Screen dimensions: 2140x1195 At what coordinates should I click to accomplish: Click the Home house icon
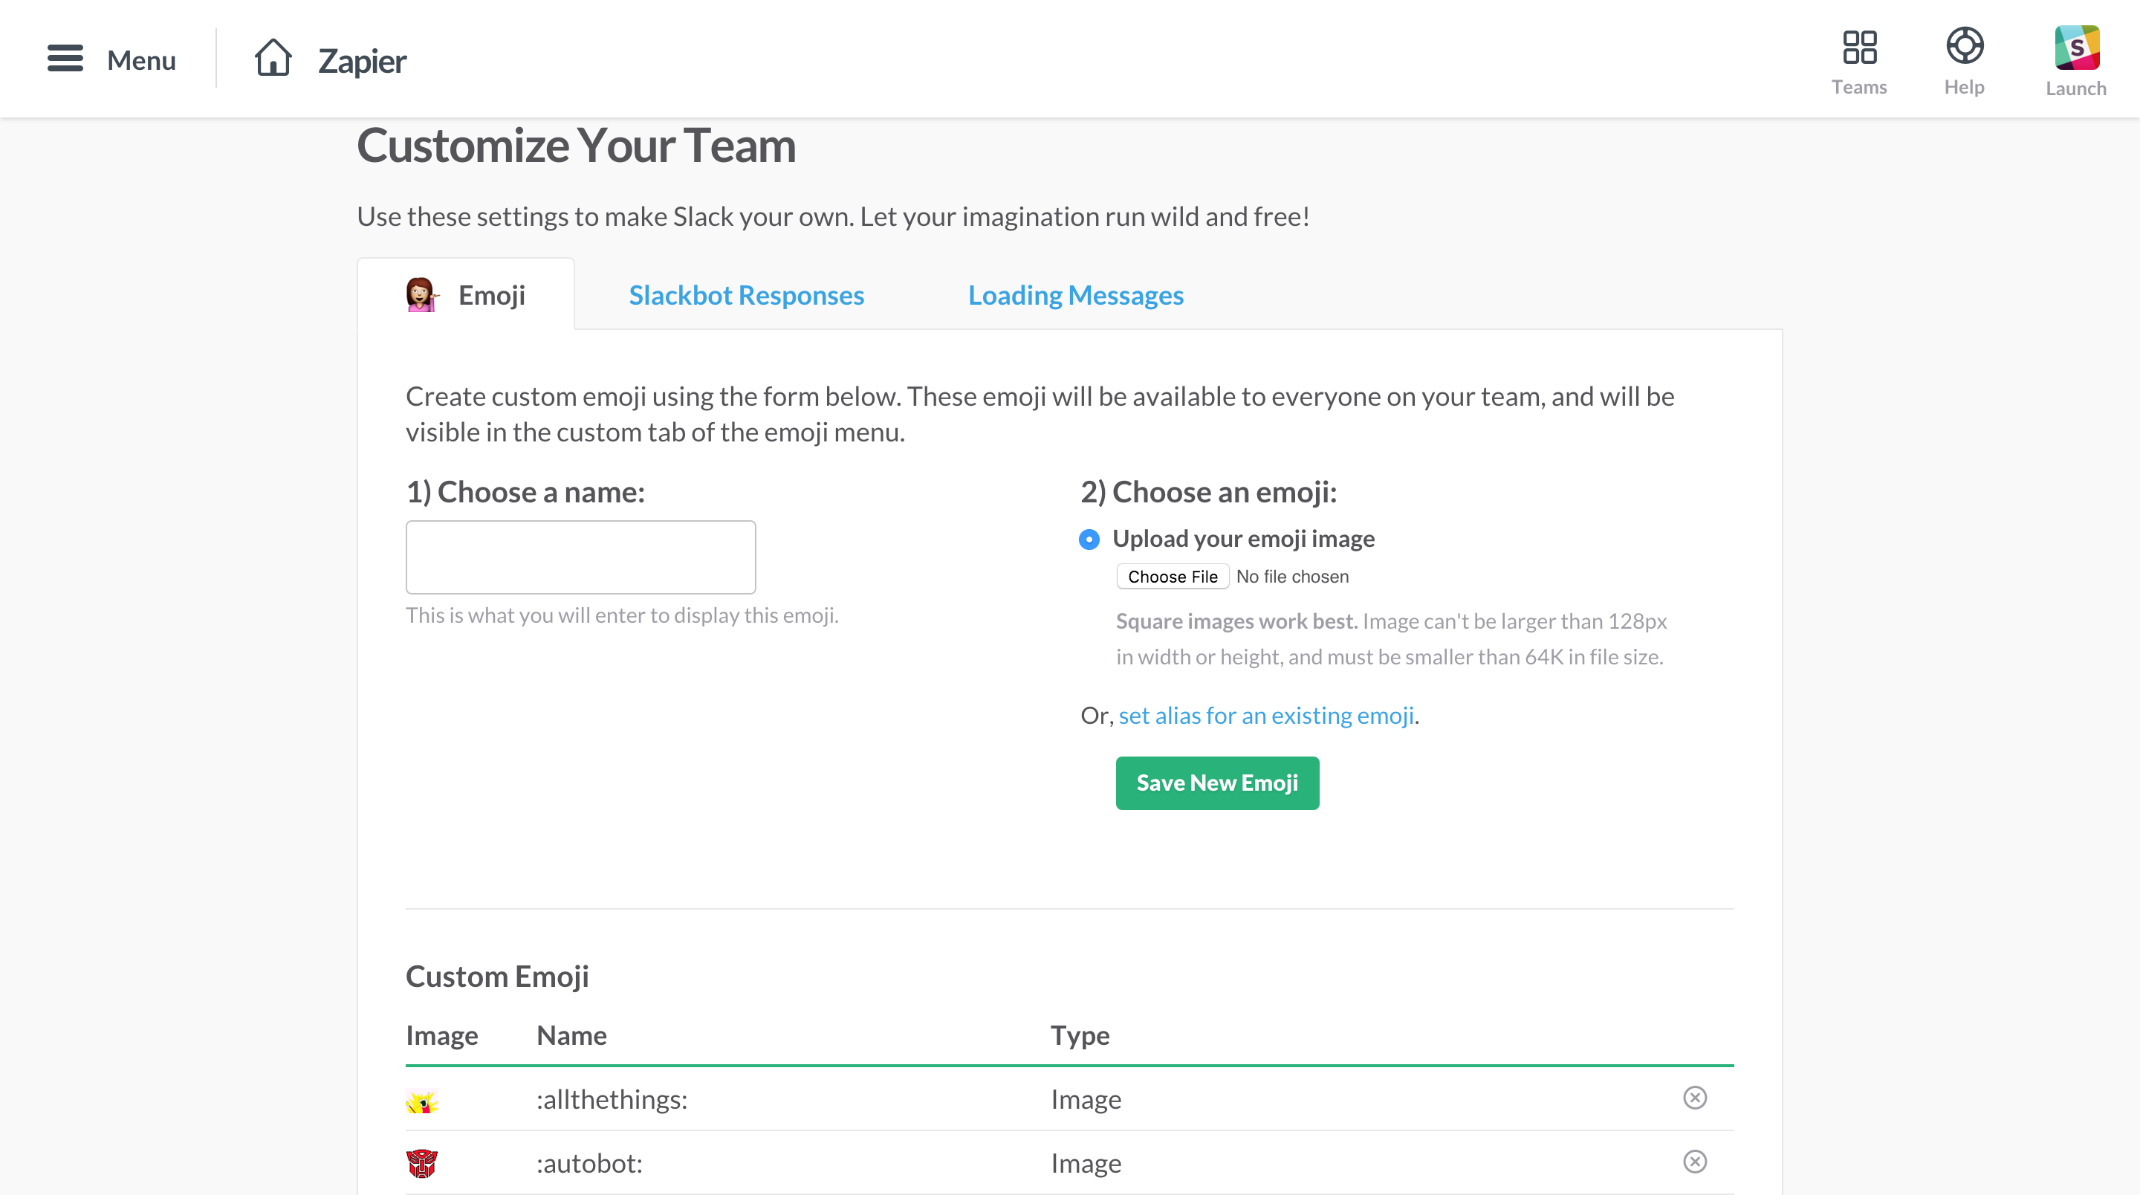tap(273, 58)
